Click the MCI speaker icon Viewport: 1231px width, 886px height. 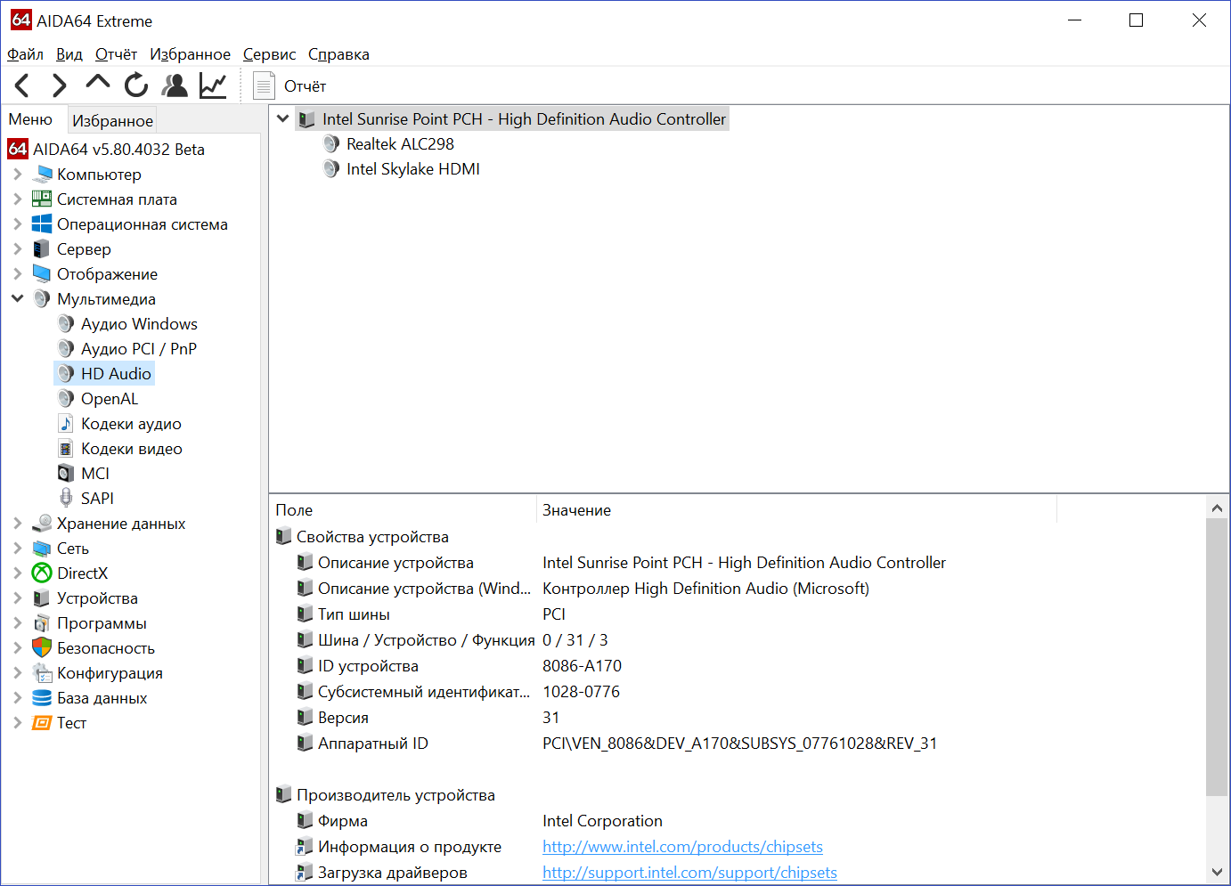coord(66,473)
